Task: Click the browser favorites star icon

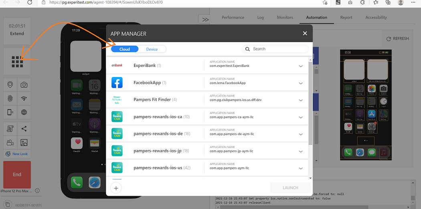Action: 325,2
